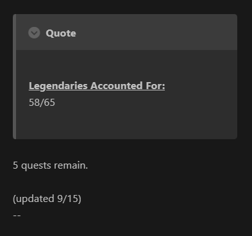Screen dimensions: 252x236
Task: Click the "65" total in the count
Action: [49, 103]
